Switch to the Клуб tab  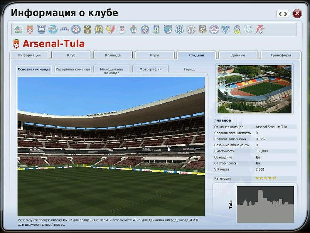(x=71, y=55)
